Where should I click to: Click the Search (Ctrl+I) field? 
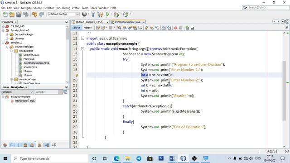coord(266,8)
